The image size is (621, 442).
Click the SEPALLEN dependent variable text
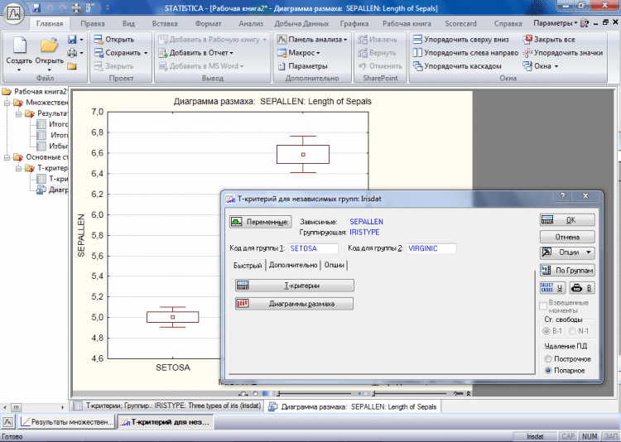click(366, 222)
